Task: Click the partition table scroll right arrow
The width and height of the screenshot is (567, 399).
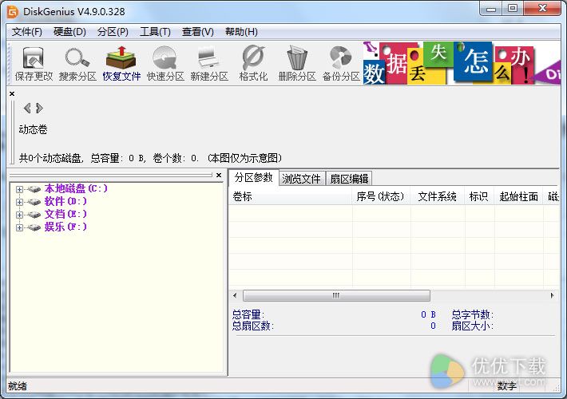Action: tap(552, 295)
